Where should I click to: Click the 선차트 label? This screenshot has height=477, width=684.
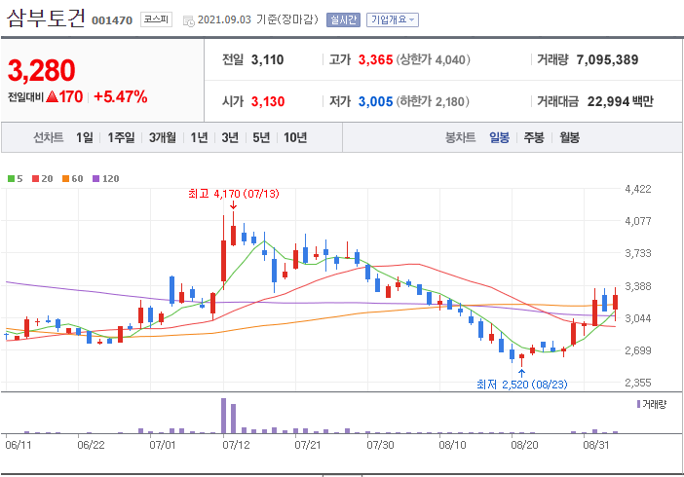pos(49,138)
